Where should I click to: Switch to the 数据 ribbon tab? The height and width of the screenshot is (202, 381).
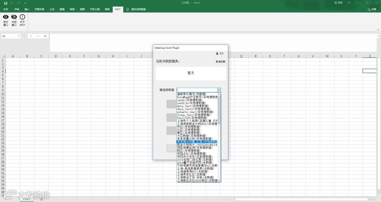[62, 9]
